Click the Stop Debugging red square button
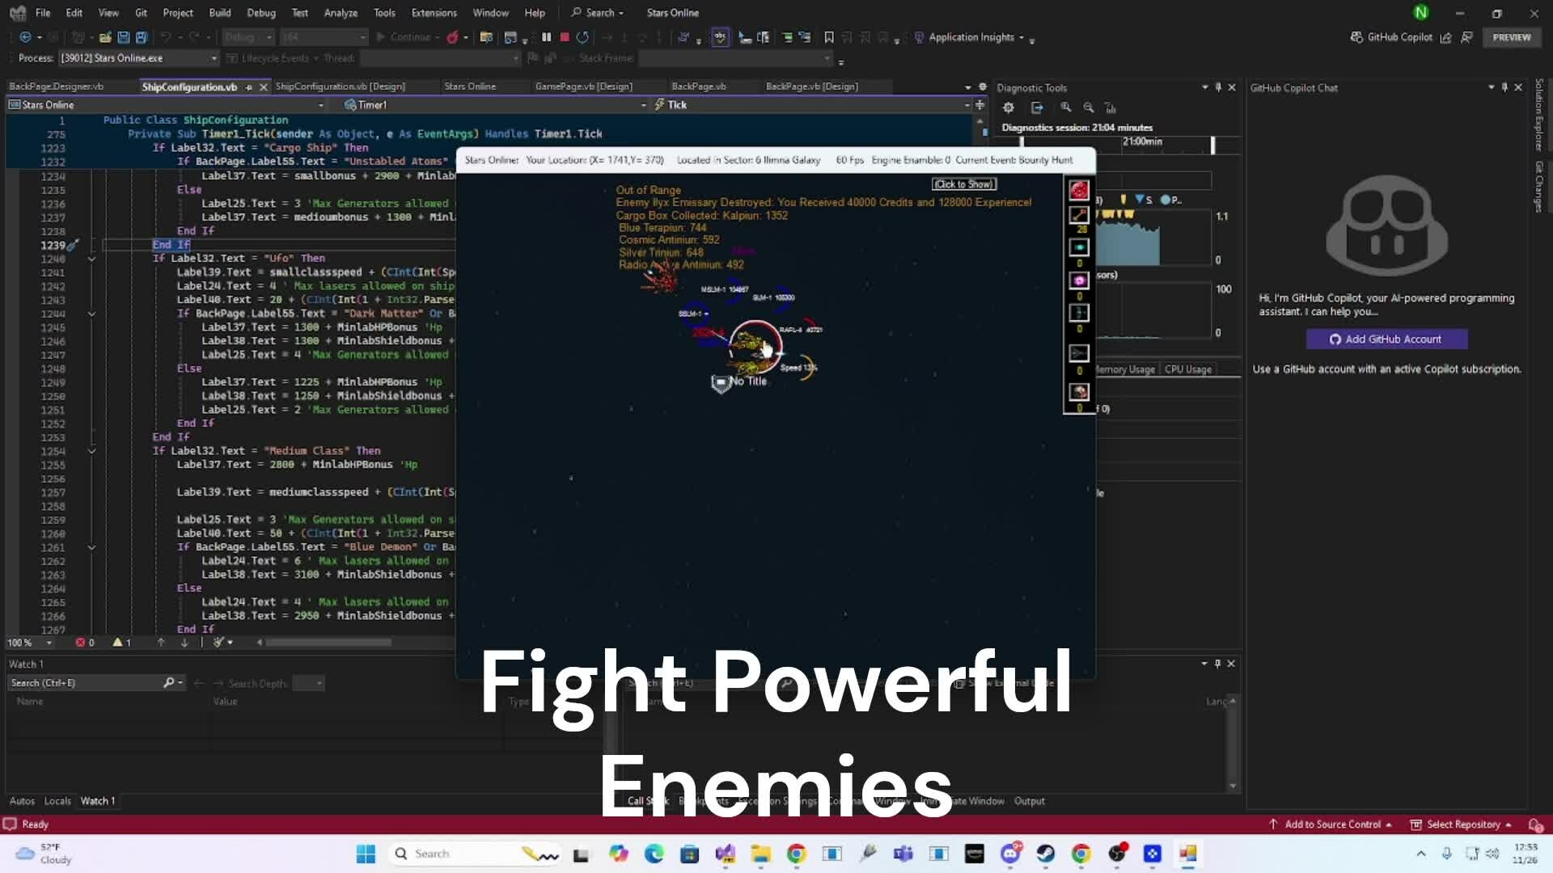 point(565,37)
